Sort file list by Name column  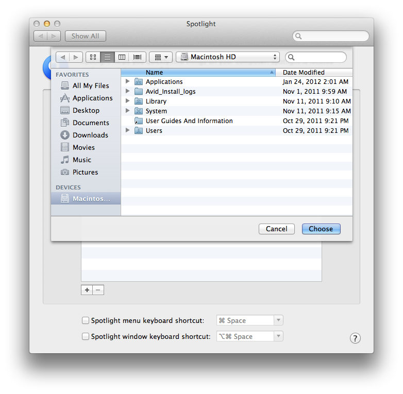click(196, 73)
